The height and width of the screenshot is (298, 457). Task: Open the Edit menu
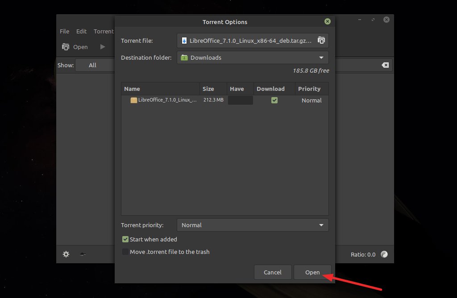coord(81,31)
